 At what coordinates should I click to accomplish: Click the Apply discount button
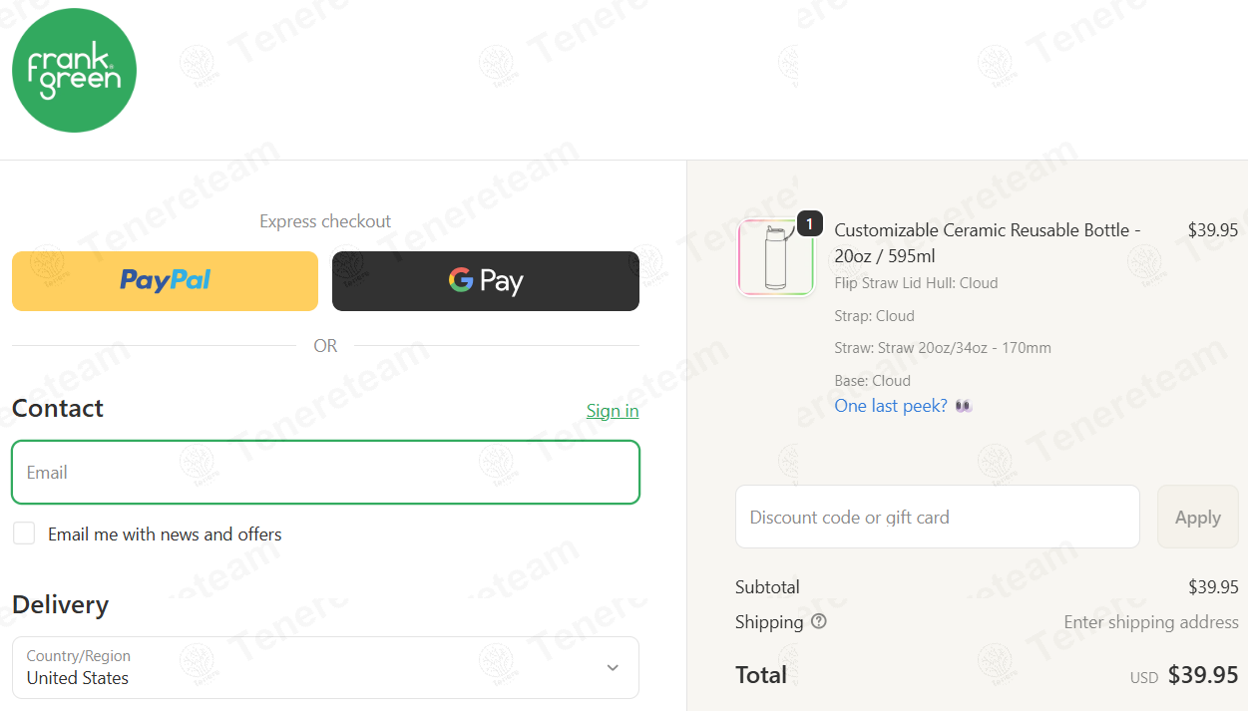point(1197,517)
